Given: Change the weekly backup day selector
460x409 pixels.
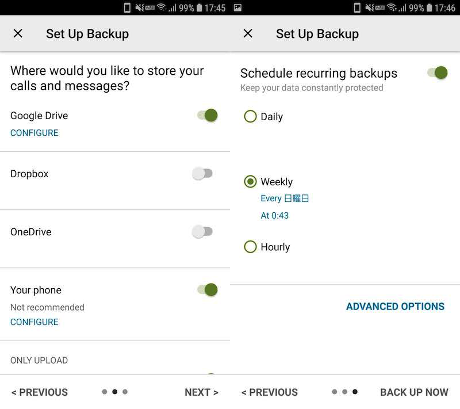Looking at the screenshot, I should coord(285,198).
